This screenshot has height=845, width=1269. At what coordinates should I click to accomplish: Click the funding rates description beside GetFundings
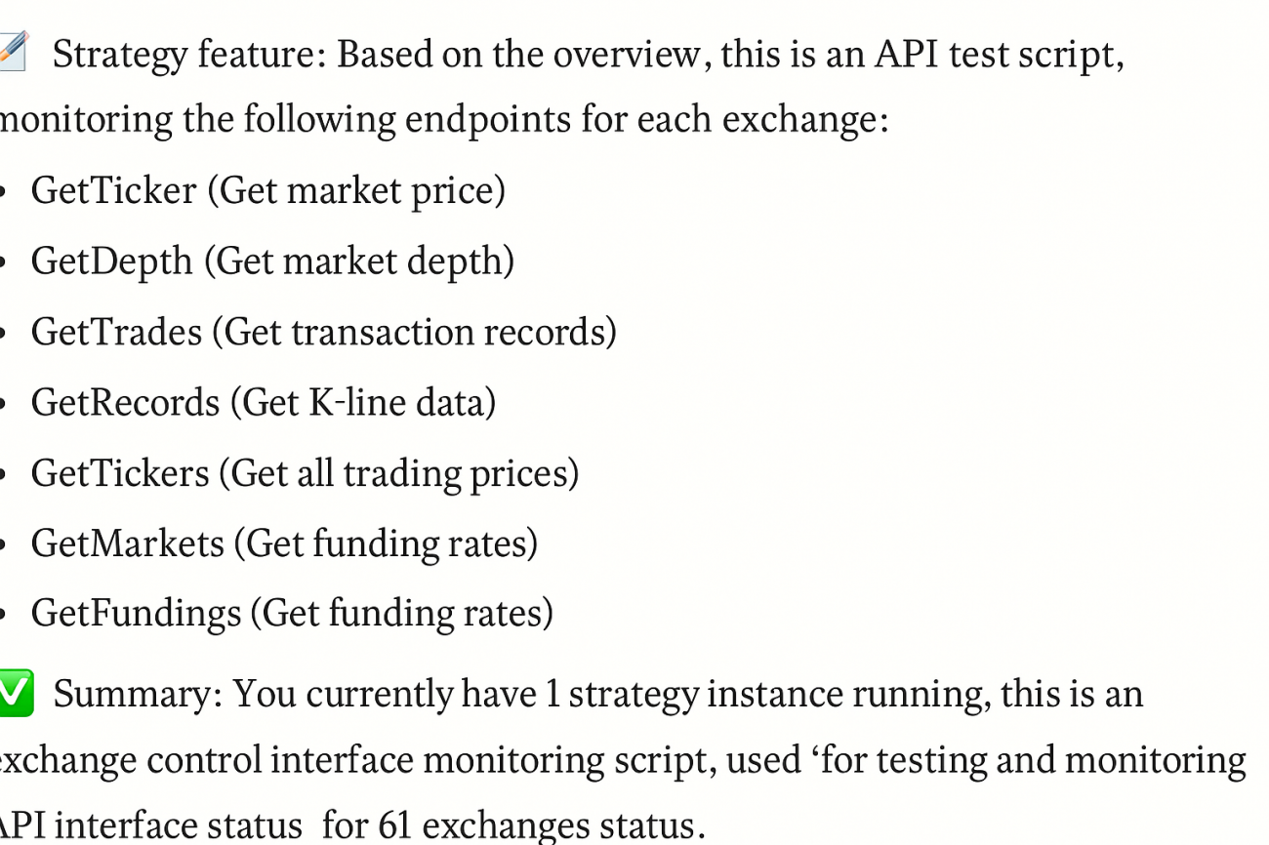coord(402,614)
